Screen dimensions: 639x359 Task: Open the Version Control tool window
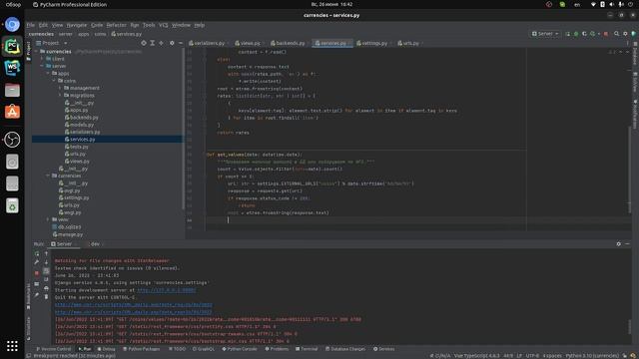pyautogui.click(x=53, y=349)
